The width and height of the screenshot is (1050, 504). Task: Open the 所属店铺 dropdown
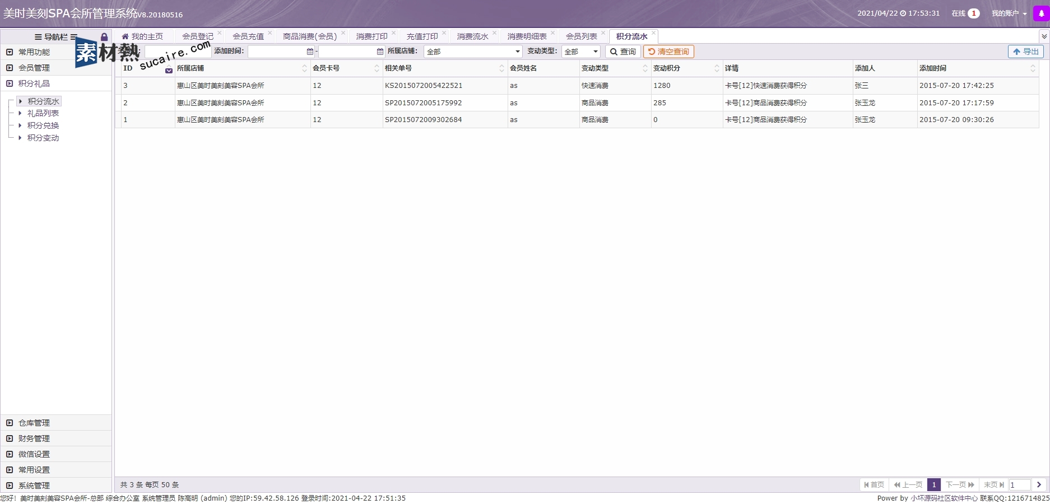click(473, 52)
